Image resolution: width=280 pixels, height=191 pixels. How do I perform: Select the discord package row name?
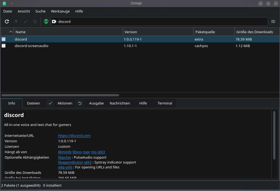pyautogui.click(x=21, y=39)
